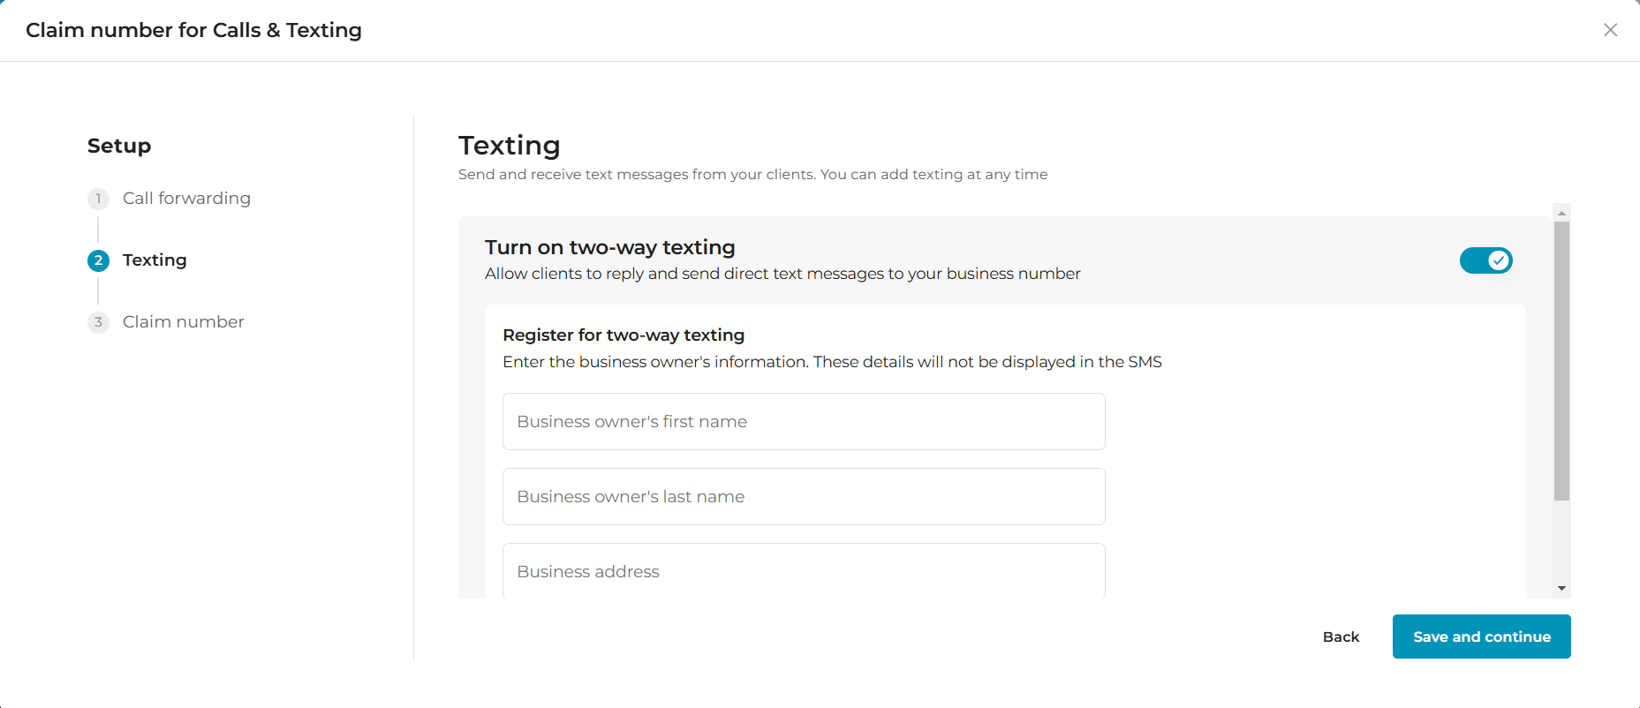The width and height of the screenshot is (1640, 708).
Task: Select the step 3 Claim number circle icon
Action: (98, 322)
